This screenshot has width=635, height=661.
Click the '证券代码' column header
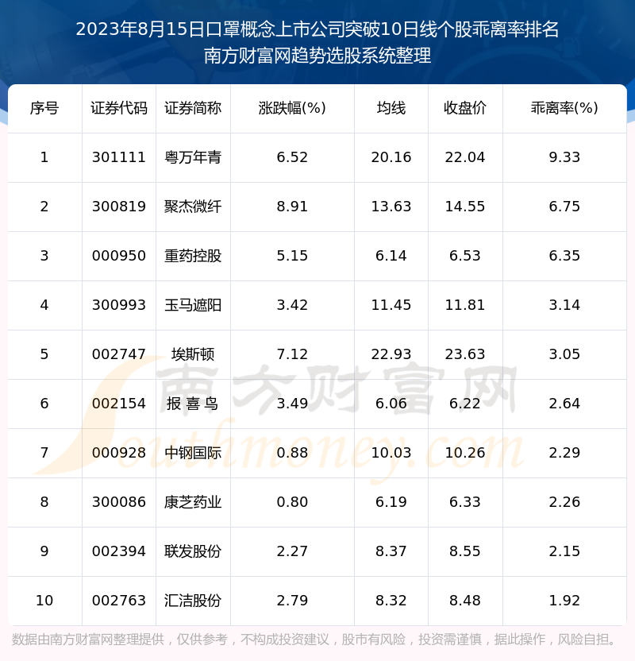(x=119, y=108)
